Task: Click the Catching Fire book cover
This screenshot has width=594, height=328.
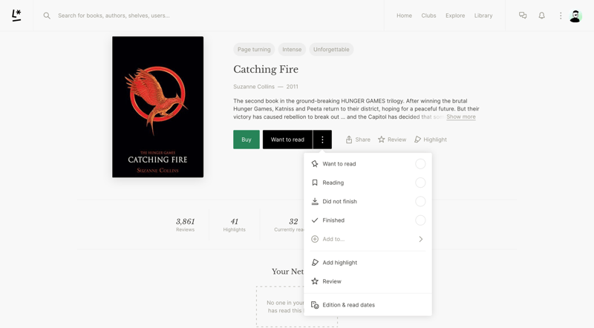Action: coord(157,107)
